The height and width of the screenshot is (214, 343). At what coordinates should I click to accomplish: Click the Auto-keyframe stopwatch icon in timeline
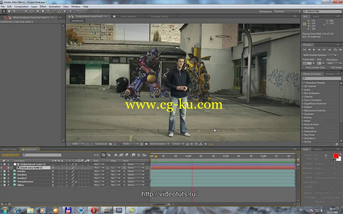coord(138,155)
